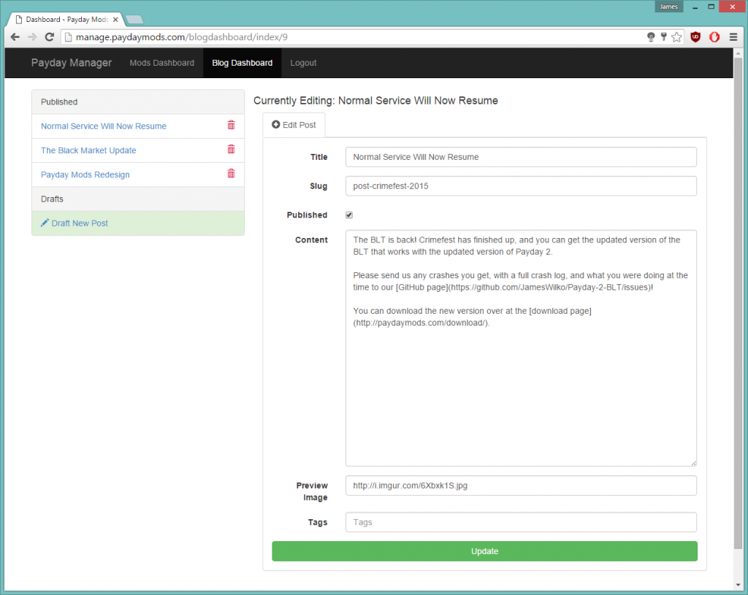The height and width of the screenshot is (595, 748).
Task: Click the browser address bar URL
Action: (181, 37)
